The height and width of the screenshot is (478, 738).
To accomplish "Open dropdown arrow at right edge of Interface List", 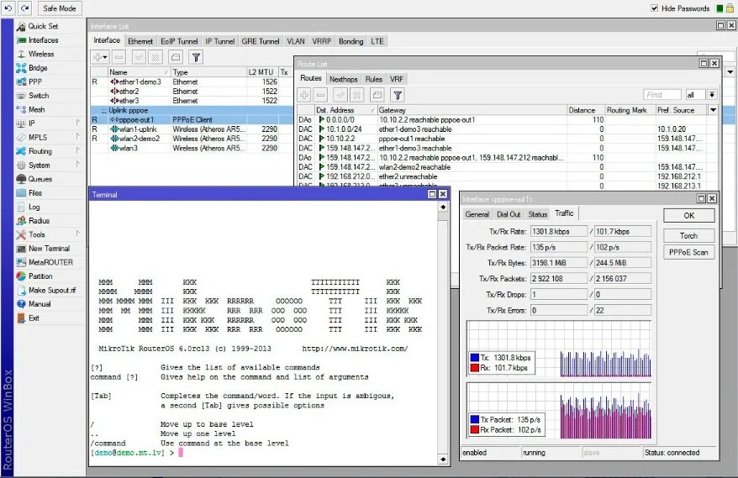I will 730,72.
